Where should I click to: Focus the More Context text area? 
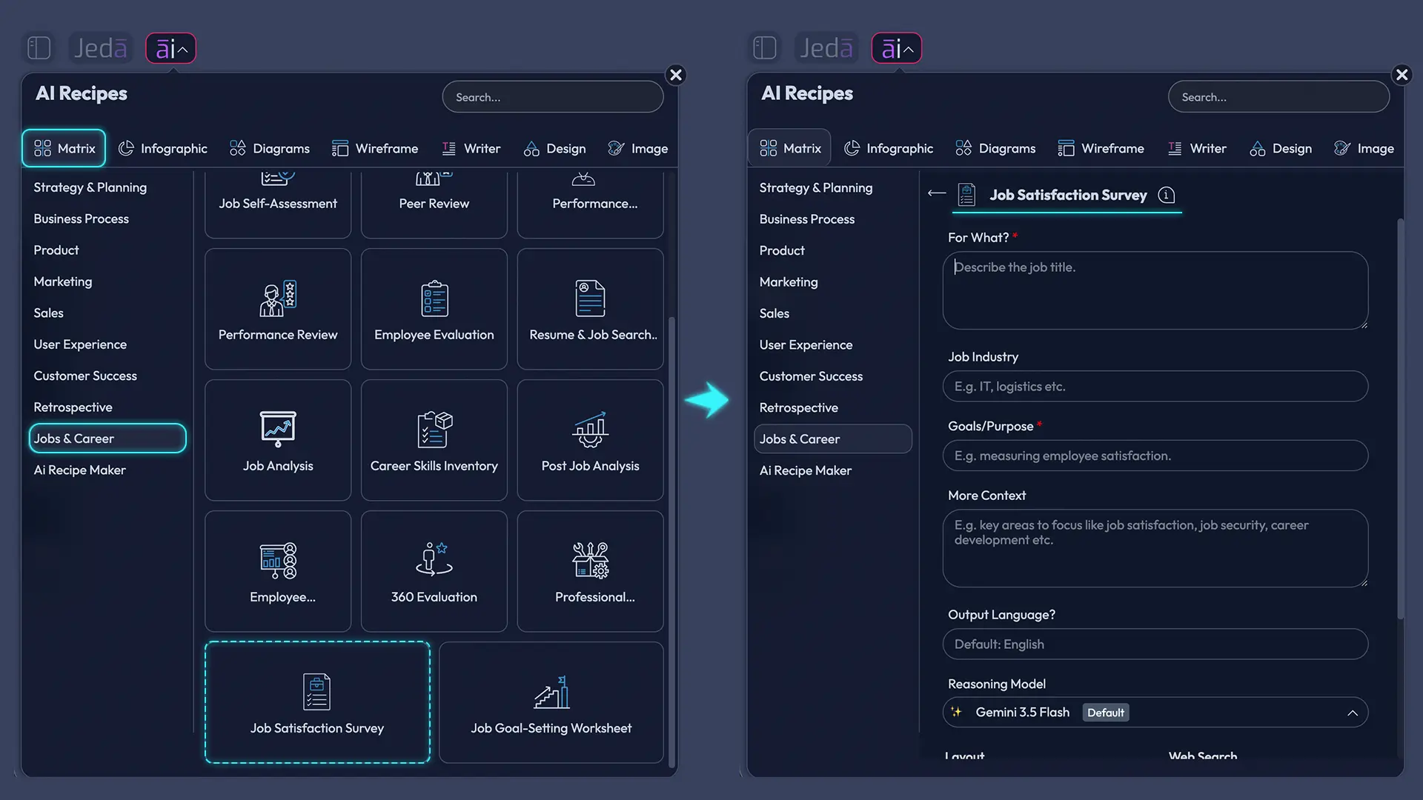[1155, 548]
